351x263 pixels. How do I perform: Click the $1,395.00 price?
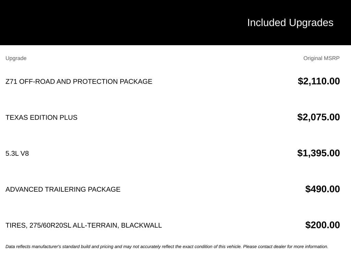(318, 153)
